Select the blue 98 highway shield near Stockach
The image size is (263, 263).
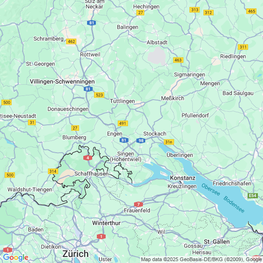pyautogui.click(x=141, y=141)
